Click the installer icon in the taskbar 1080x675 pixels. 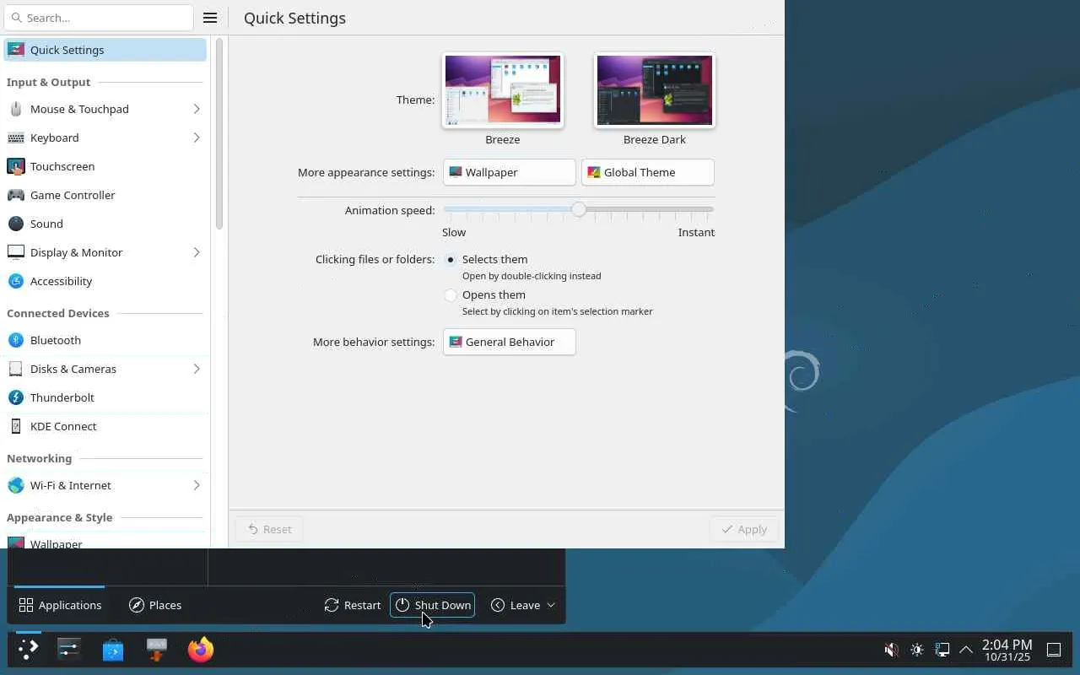tap(157, 649)
